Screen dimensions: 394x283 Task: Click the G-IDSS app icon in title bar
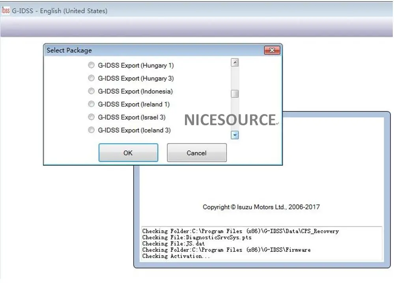coord(6,11)
